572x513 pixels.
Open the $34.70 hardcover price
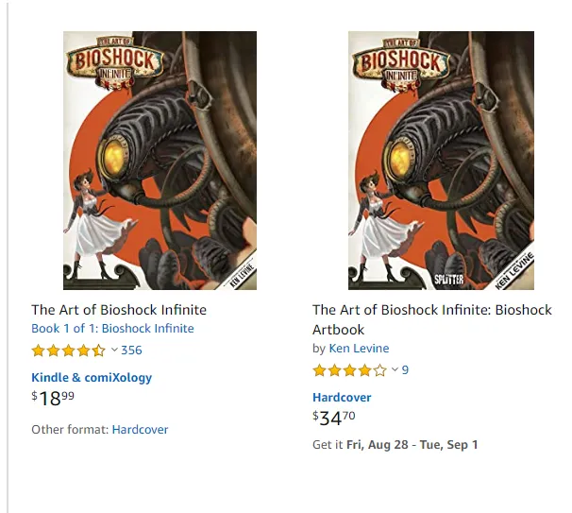click(334, 419)
